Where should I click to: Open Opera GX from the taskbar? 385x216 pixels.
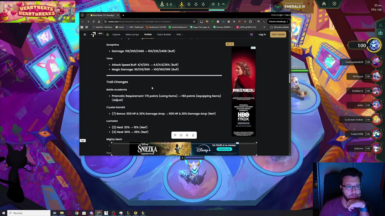[69, 213]
